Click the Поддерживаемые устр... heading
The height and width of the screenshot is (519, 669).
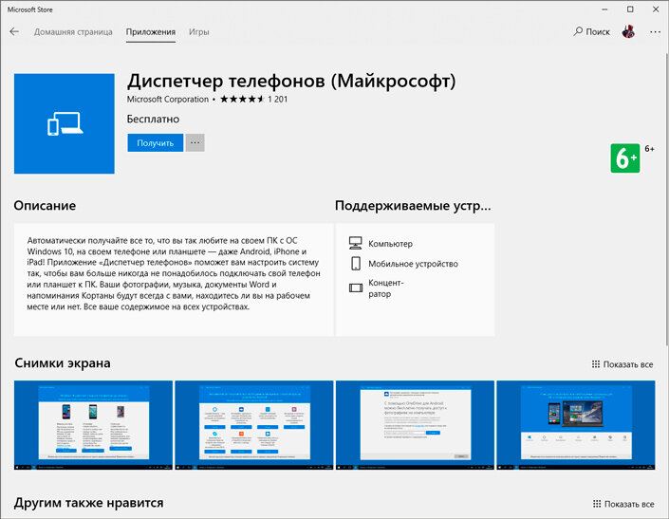tap(413, 206)
